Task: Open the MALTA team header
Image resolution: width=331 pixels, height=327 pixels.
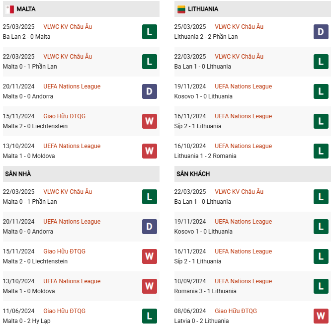Action: (x=26, y=9)
